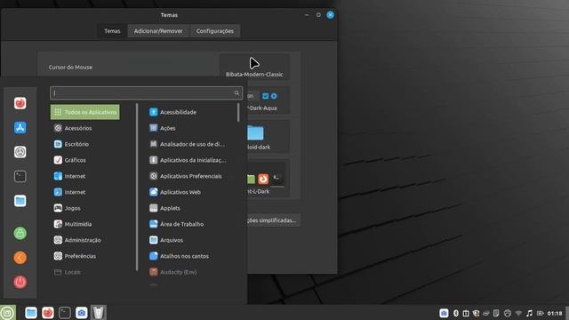Click the simplificadas settings button in Temas
569x320 pixels.
[274, 220]
